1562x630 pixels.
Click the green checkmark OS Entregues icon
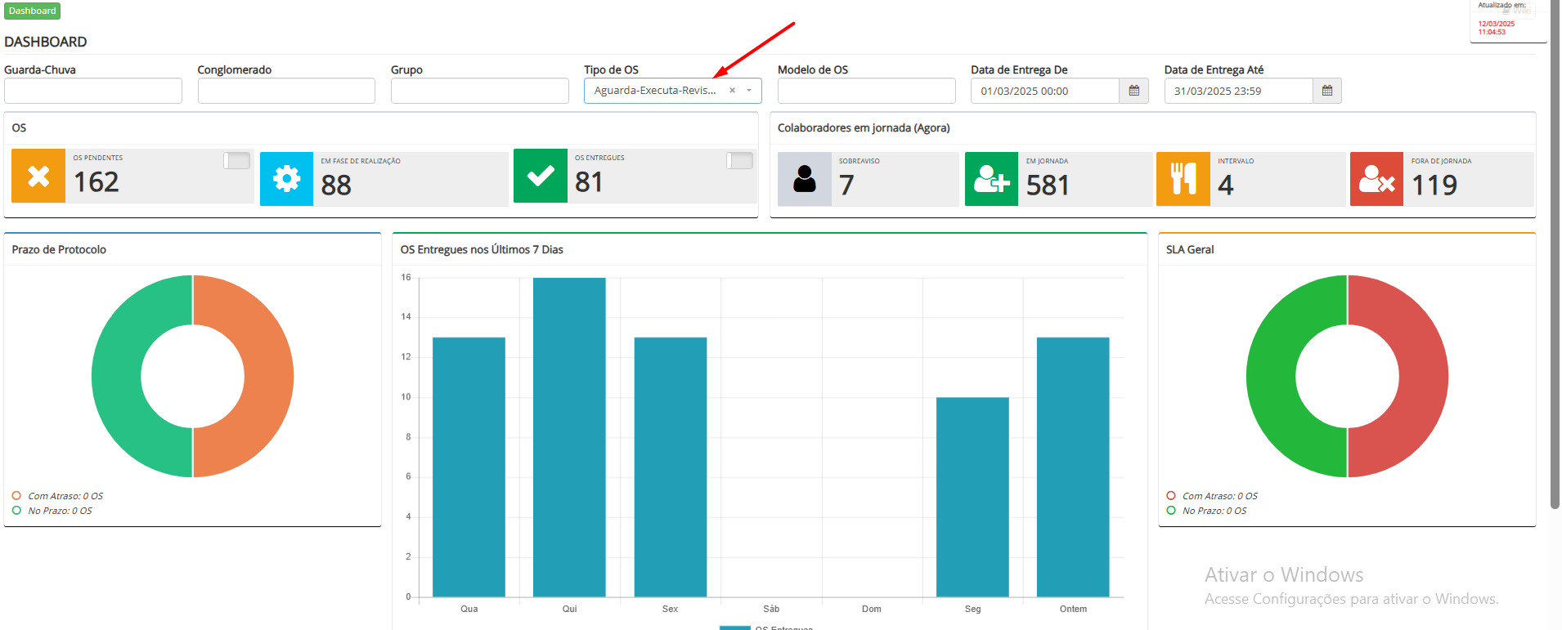(540, 176)
